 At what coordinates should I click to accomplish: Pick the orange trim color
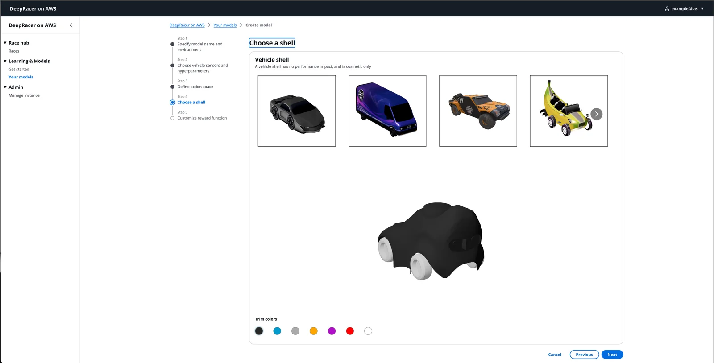[314, 331]
